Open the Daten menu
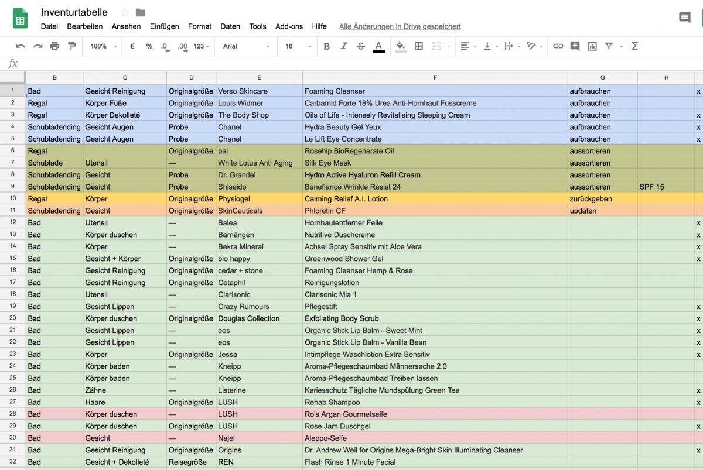Screen dimensions: 703x470 click(x=230, y=26)
